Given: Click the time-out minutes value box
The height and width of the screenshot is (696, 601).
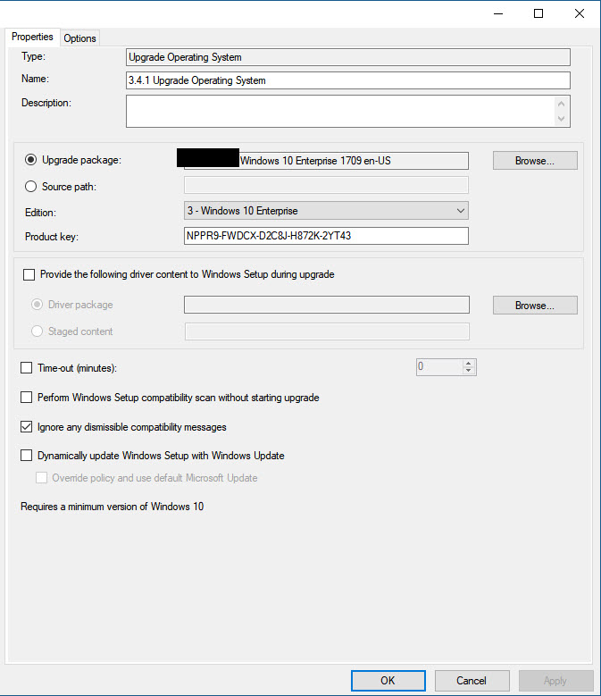Looking at the screenshot, I should point(438,367).
